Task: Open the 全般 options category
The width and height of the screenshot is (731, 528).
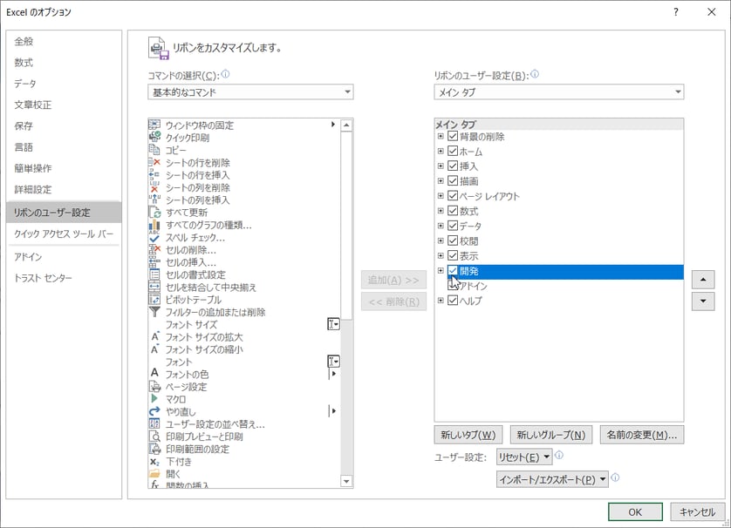Action: pos(64,41)
